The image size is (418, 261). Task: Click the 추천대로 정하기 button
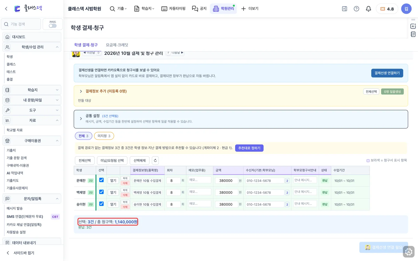(249, 148)
